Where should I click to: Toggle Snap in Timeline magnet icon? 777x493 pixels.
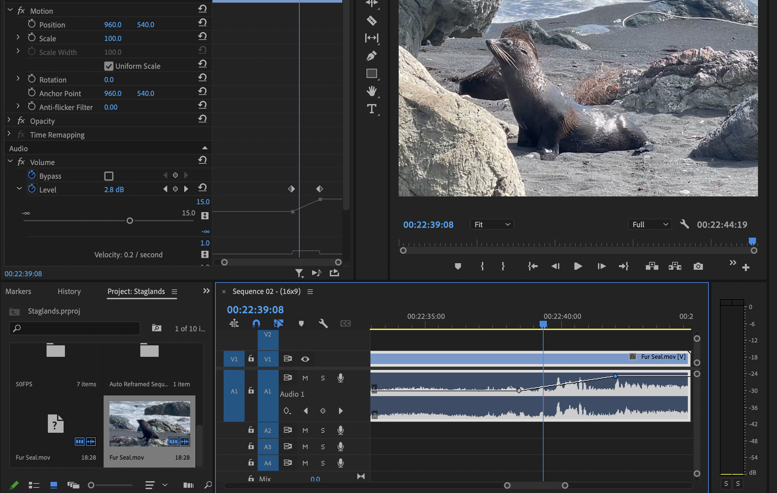click(x=256, y=323)
